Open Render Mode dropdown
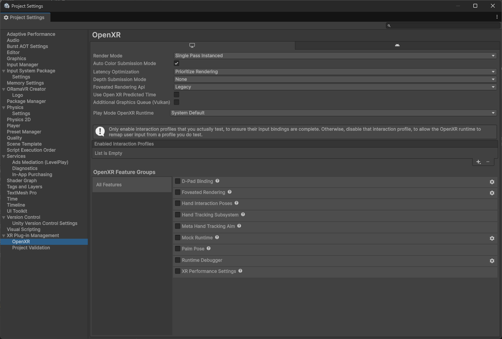This screenshot has height=339, width=502. point(335,56)
